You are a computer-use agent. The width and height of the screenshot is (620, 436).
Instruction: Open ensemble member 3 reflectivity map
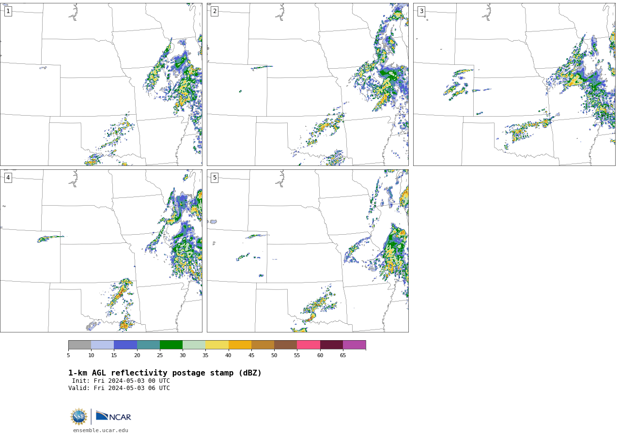[514, 84]
